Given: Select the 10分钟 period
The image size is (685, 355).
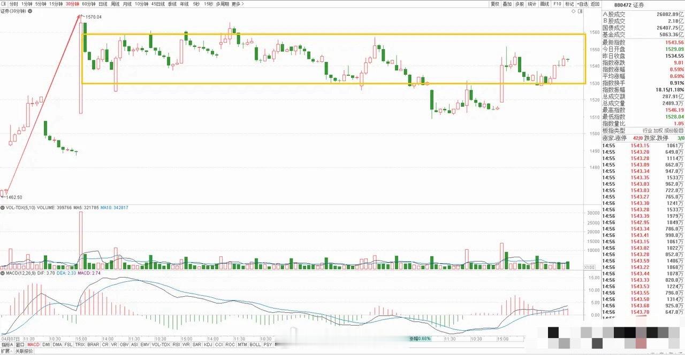Looking at the screenshot, I should point(141,4).
